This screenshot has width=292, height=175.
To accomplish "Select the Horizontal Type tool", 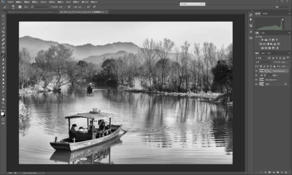I will pyautogui.click(x=3, y=87).
